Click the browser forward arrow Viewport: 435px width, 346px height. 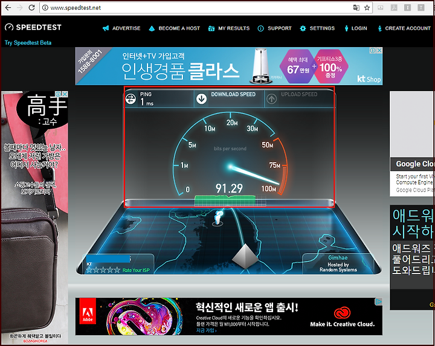20,7
